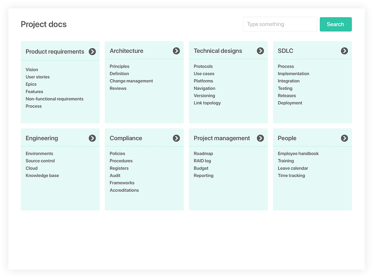Screen dimensions: 373x278
Task: Open Process under Product requirements
Action: pyautogui.click(x=33, y=106)
